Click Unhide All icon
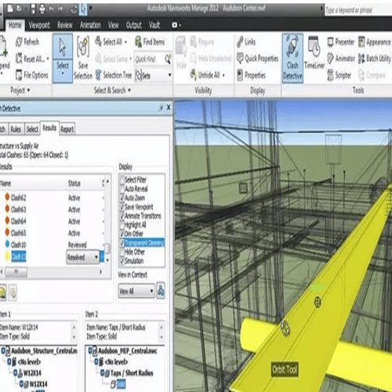This screenshot has height=392, width=392. 194,75
